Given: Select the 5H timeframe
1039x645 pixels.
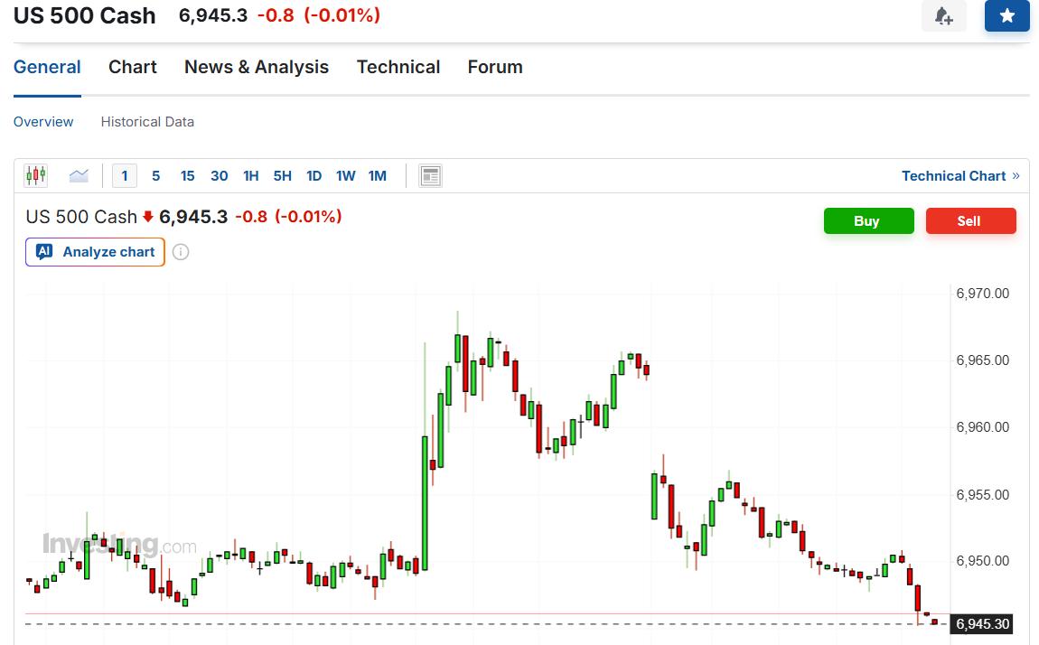Looking at the screenshot, I should tap(282, 175).
